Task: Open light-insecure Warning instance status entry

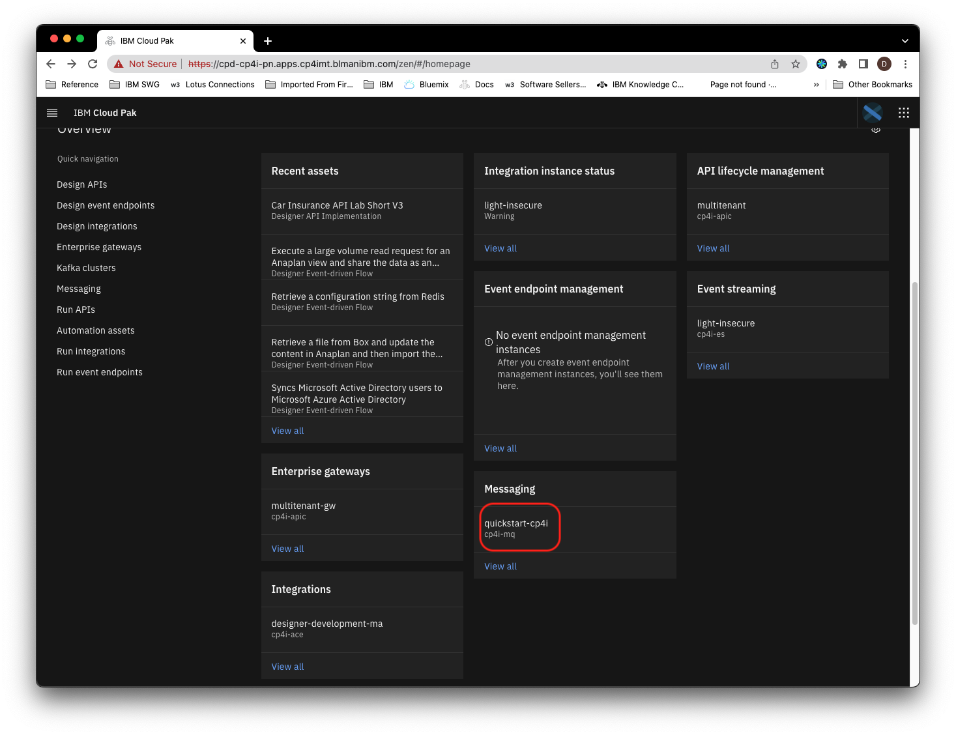Action: point(575,211)
